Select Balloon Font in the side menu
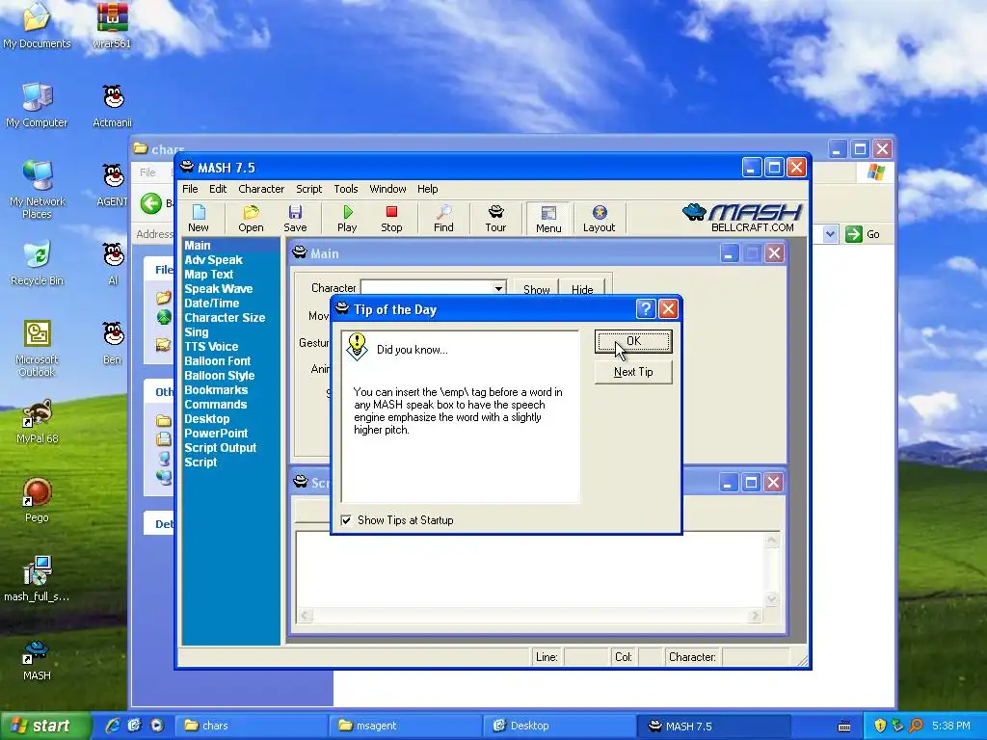The width and height of the screenshot is (987, 740). pyautogui.click(x=217, y=361)
